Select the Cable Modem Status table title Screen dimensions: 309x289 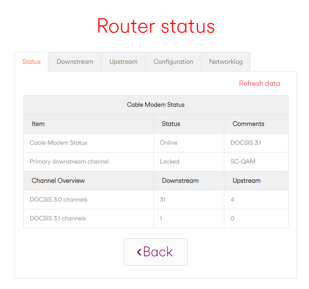(x=156, y=105)
